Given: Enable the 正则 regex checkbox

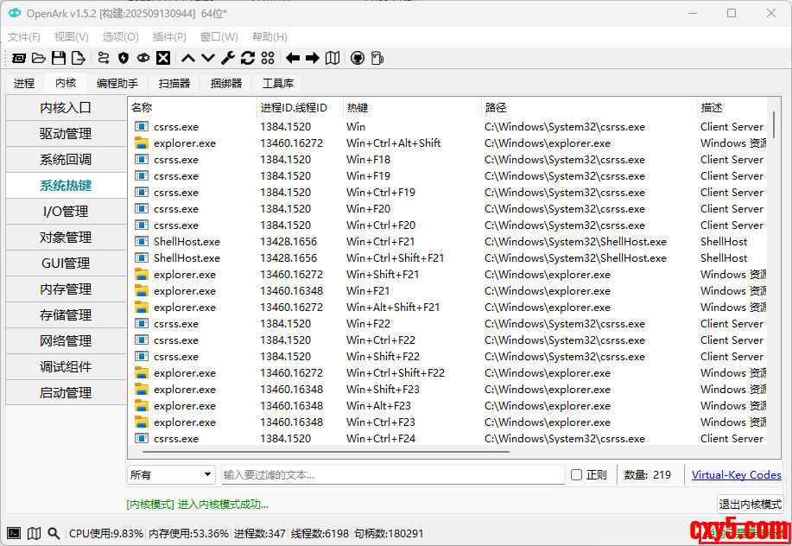Looking at the screenshot, I should (x=577, y=474).
